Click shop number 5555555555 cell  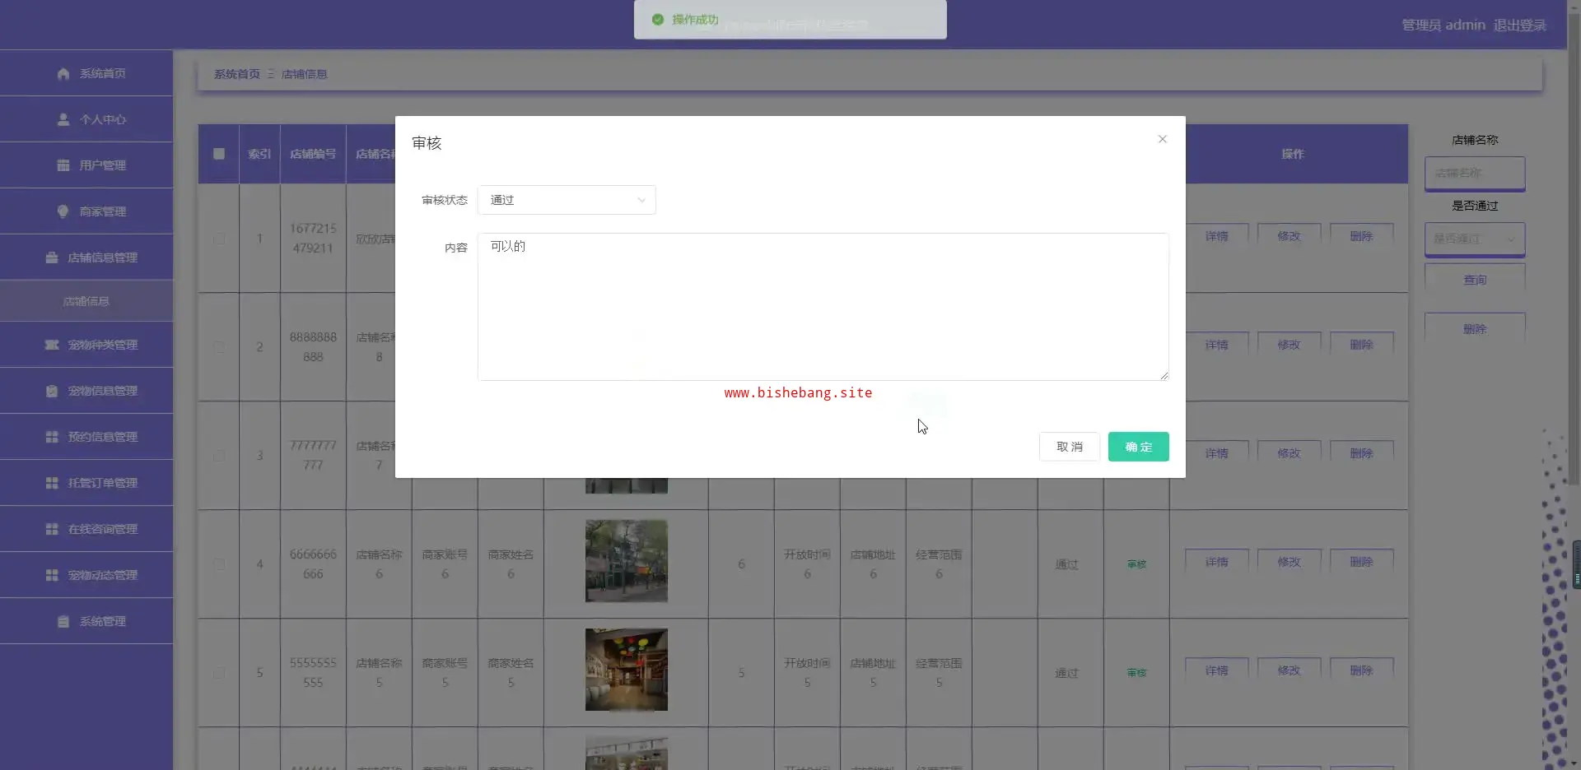click(x=313, y=673)
